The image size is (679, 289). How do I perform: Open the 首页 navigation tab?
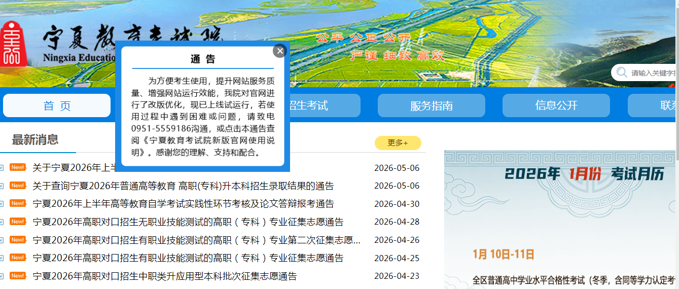pos(57,105)
